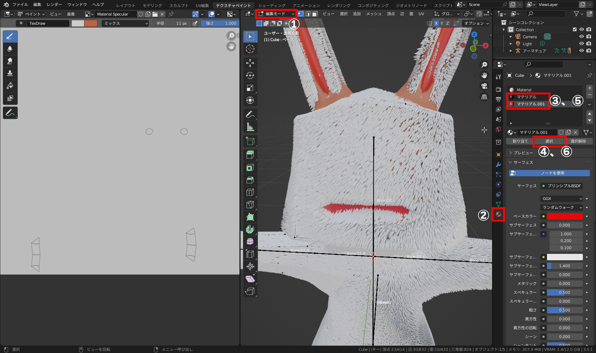This screenshot has width=596, height=353.
Task: Select the Rotate tool in viewport toolbar
Action: [x=250, y=75]
